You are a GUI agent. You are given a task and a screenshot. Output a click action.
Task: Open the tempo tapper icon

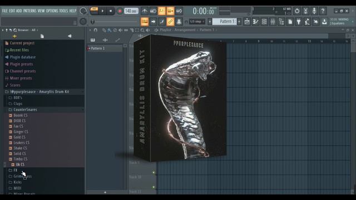pyautogui.click(x=307, y=22)
